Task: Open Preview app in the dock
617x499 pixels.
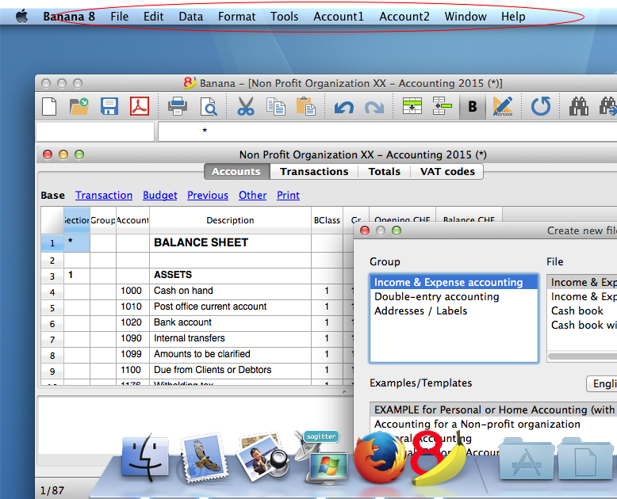Action: [263, 458]
